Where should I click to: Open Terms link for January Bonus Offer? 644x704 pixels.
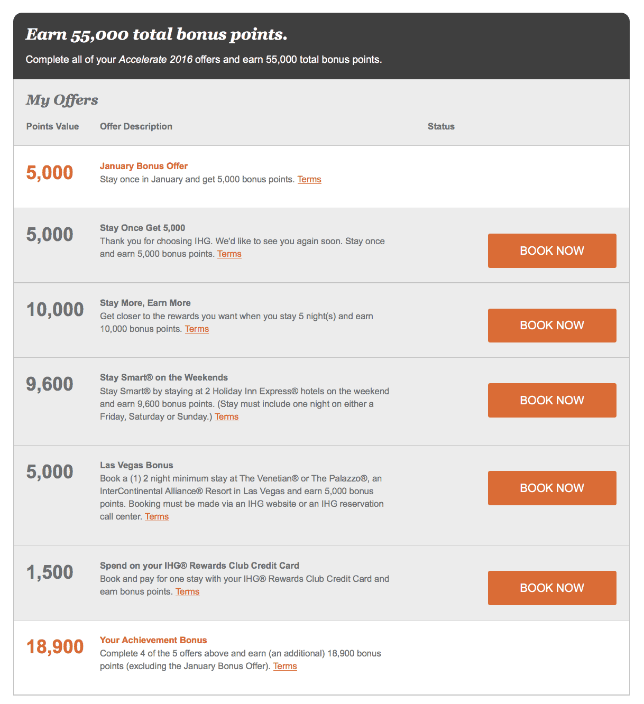pyautogui.click(x=309, y=179)
